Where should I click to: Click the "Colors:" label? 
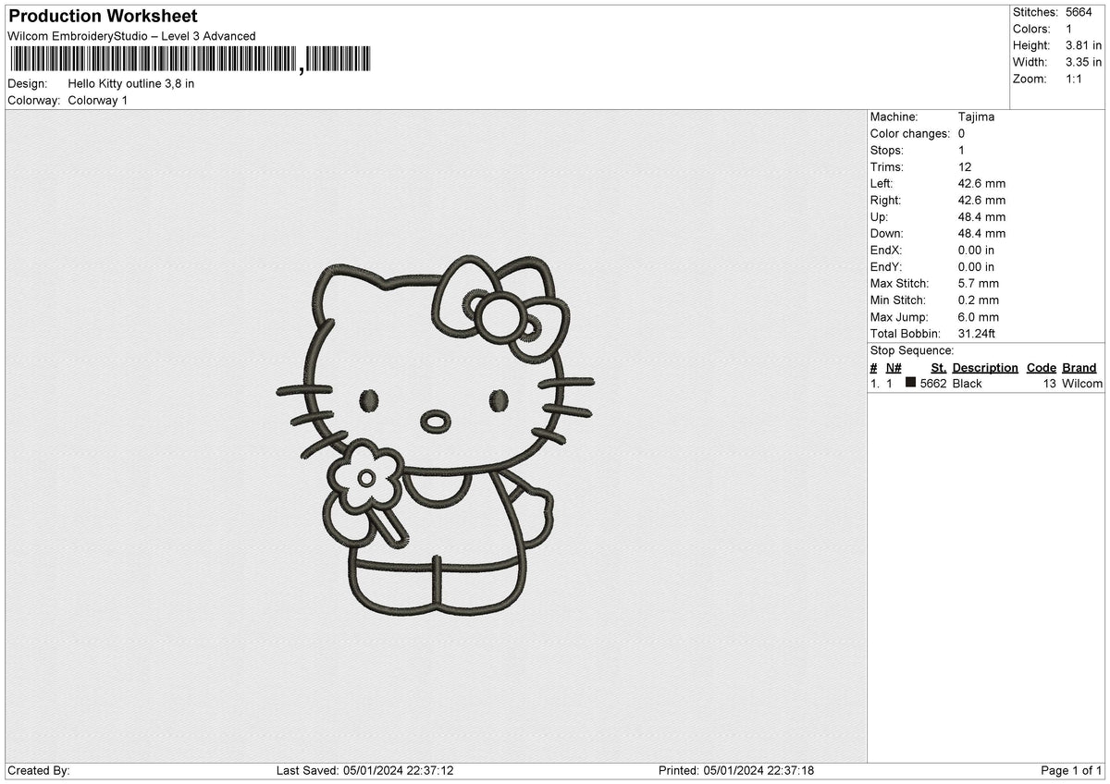1031,29
